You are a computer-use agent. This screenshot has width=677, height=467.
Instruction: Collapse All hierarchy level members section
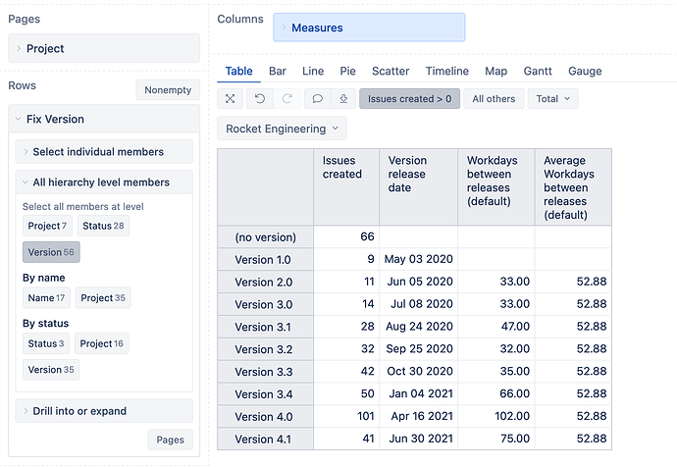coord(104,182)
